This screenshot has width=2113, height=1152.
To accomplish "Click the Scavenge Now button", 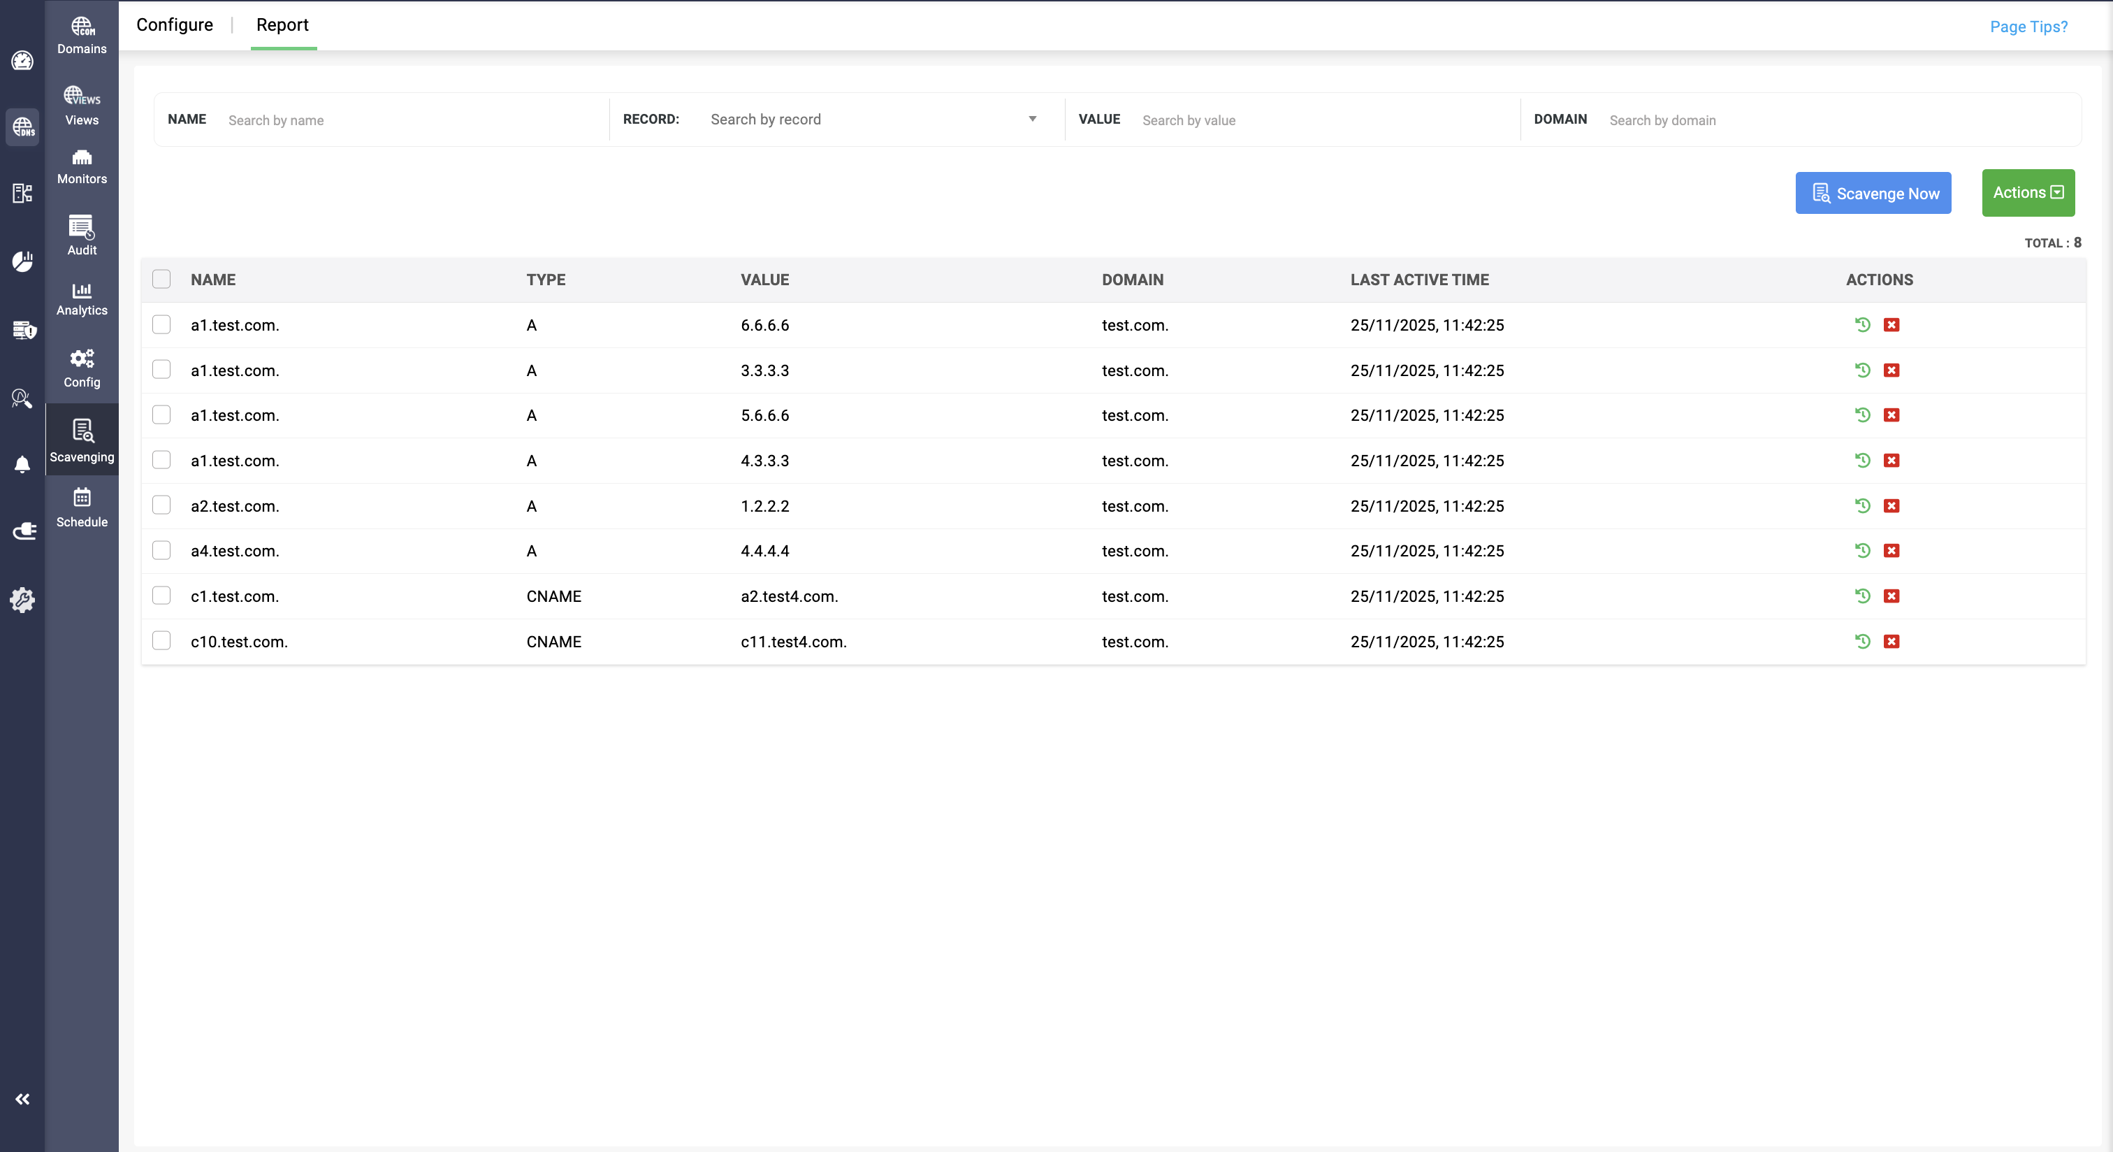I will 1873,193.
